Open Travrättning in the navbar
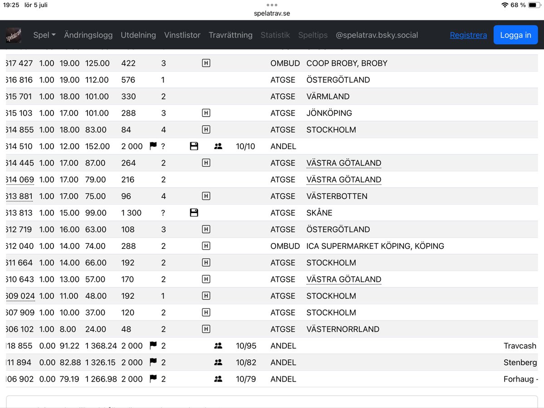Image resolution: width=544 pixels, height=408 pixels. click(x=230, y=35)
